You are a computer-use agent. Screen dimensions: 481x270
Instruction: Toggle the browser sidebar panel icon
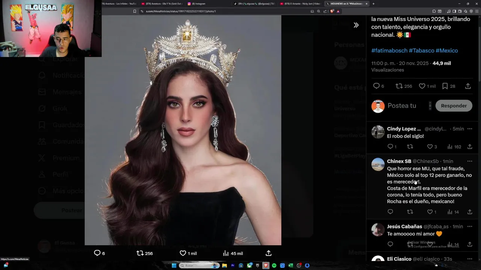454,11
